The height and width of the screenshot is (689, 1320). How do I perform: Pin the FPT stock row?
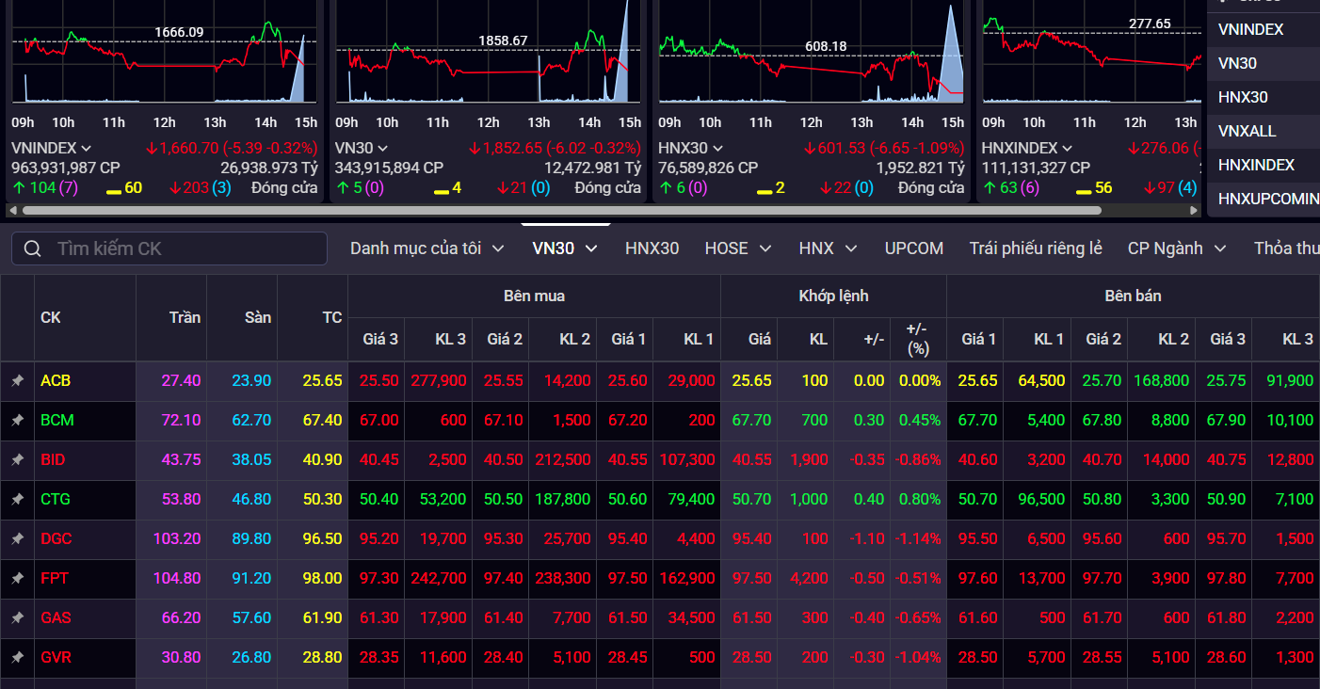tap(17, 579)
